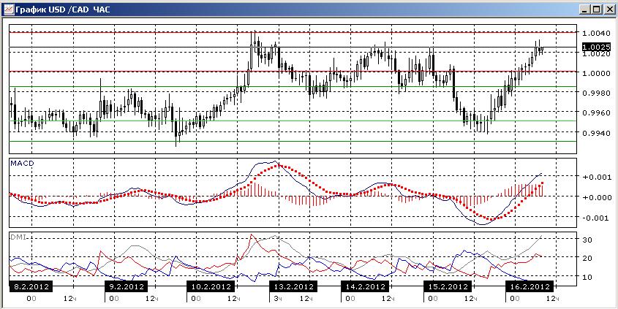Click the DMI indicator label
The width and height of the screenshot is (618, 309).
pos(17,237)
